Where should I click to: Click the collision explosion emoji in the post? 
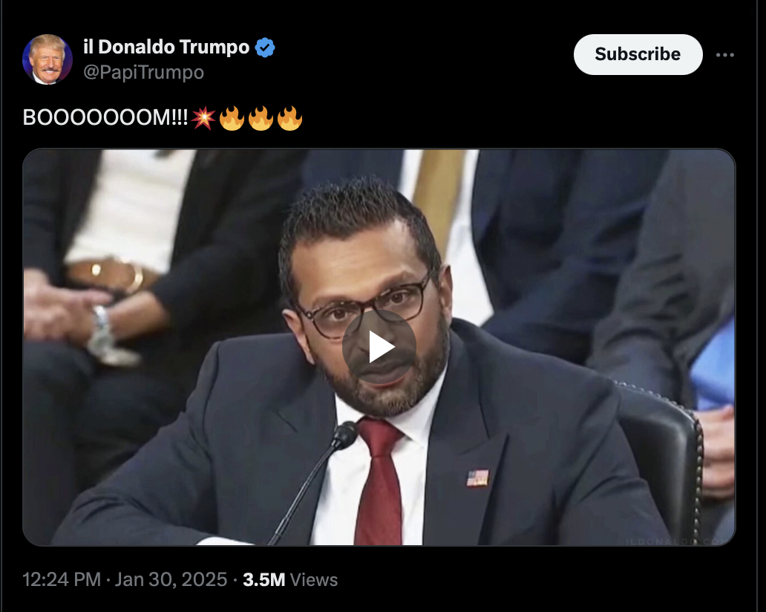coord(203,118)
